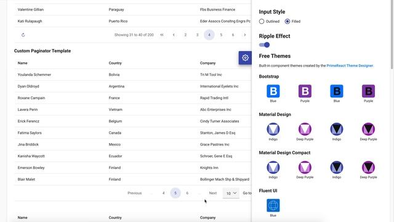Pick Material Design Compact dark Deep Purple theme
Image resolution: width=394 pixels, height=222 pixels.
point(368,167)
